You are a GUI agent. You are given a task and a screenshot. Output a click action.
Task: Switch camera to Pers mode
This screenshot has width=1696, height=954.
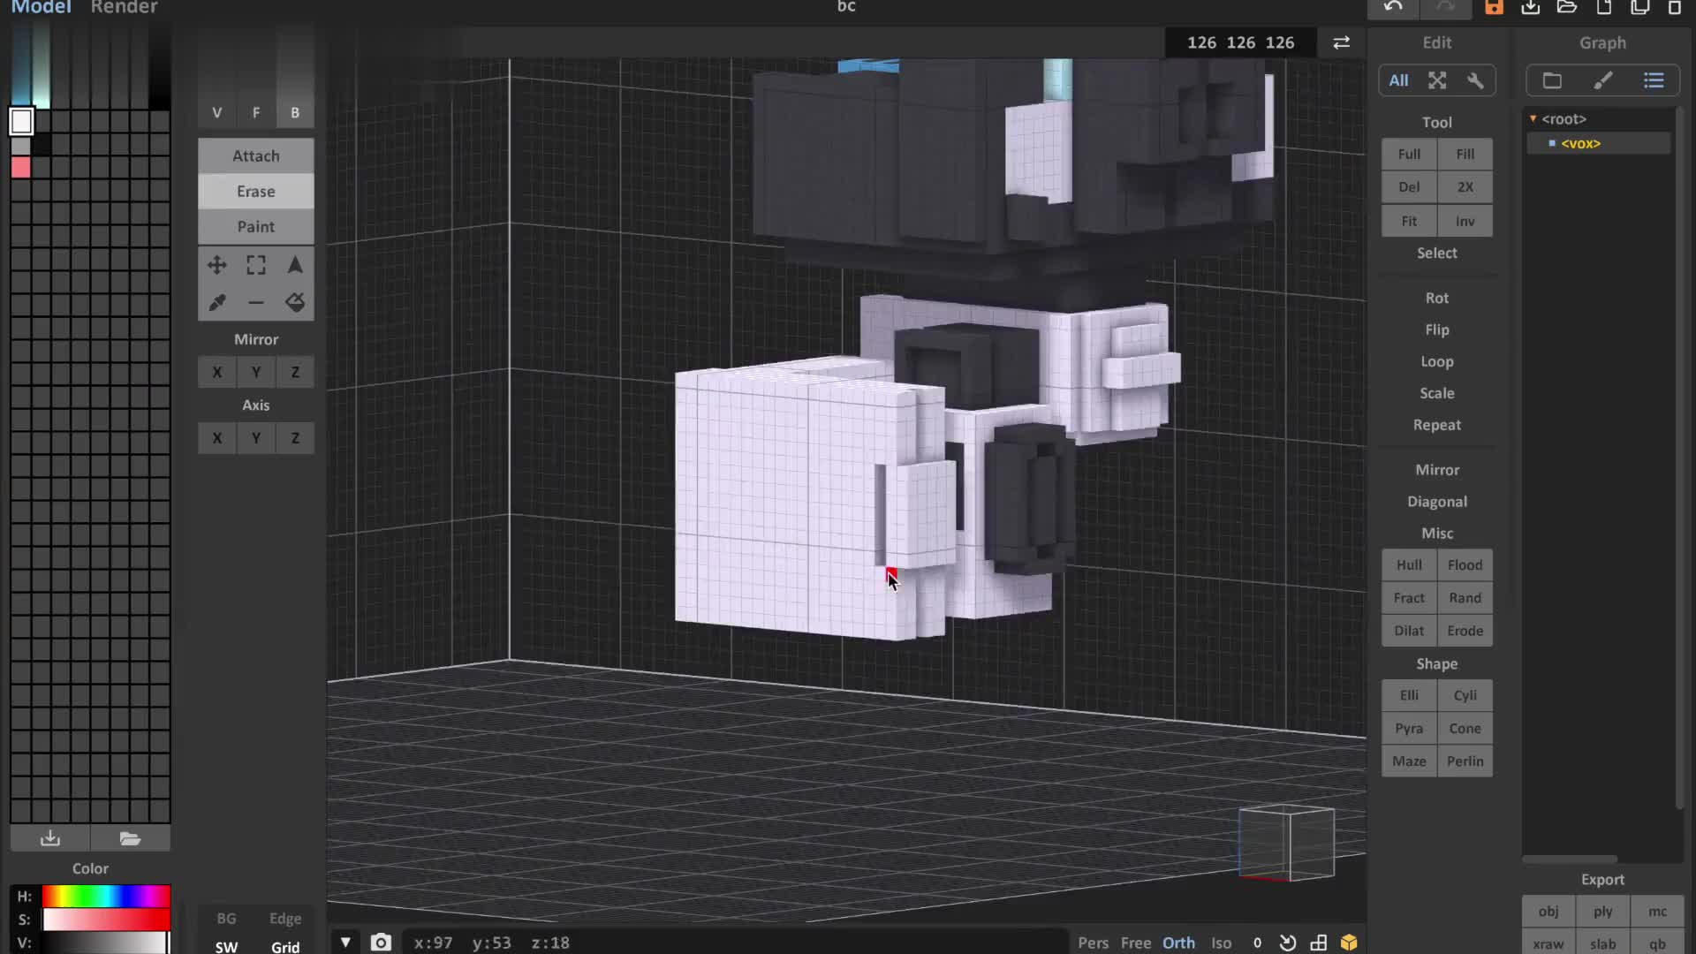point(1093,943)
